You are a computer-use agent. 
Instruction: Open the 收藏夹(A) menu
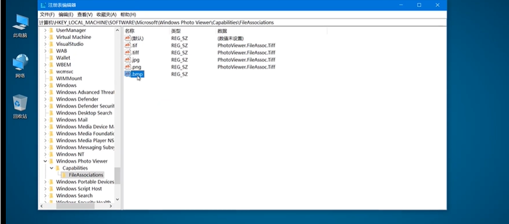coord(107,15)
